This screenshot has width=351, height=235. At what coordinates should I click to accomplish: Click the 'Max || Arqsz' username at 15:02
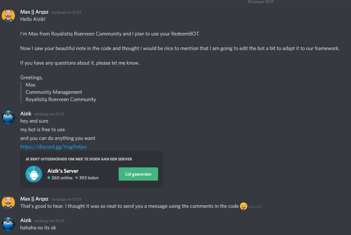coord(34,12)
